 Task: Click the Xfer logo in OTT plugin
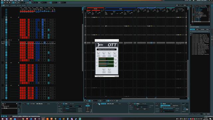point(100,45)
